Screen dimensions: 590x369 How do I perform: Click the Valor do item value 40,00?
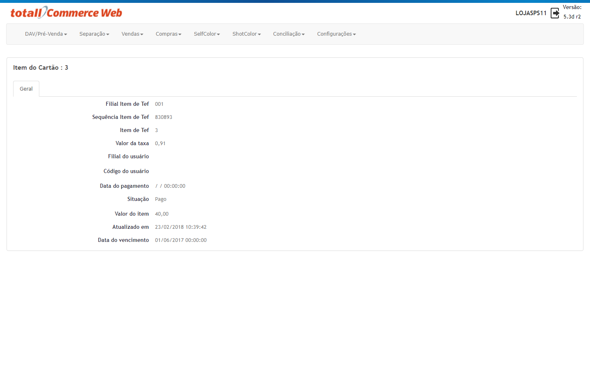162,214
